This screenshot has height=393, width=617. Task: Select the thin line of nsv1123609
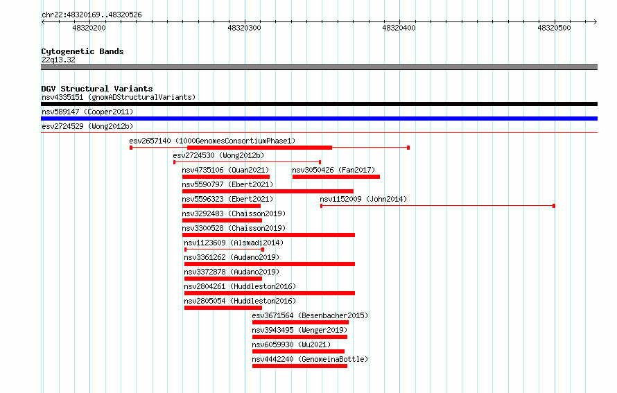(x=225, y=250)
